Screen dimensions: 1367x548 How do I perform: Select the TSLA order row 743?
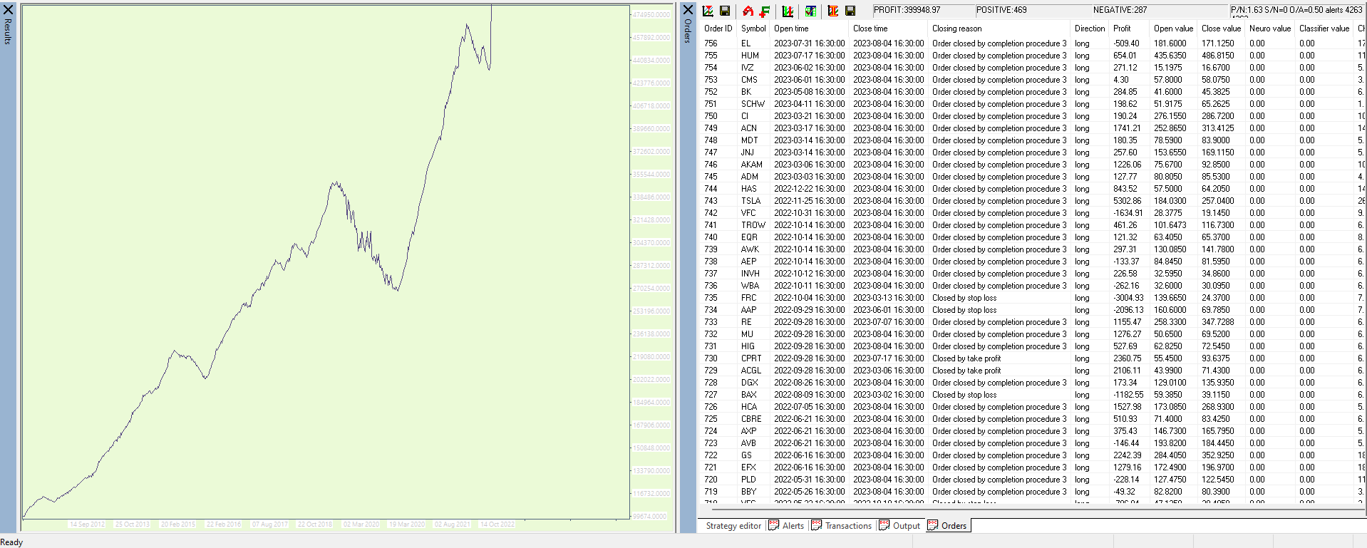point(750,201)
